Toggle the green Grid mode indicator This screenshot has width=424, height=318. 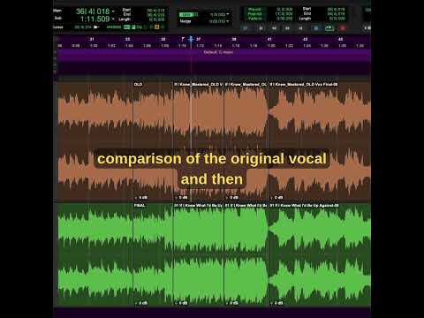pyautogui.click(x=186, y=14)
